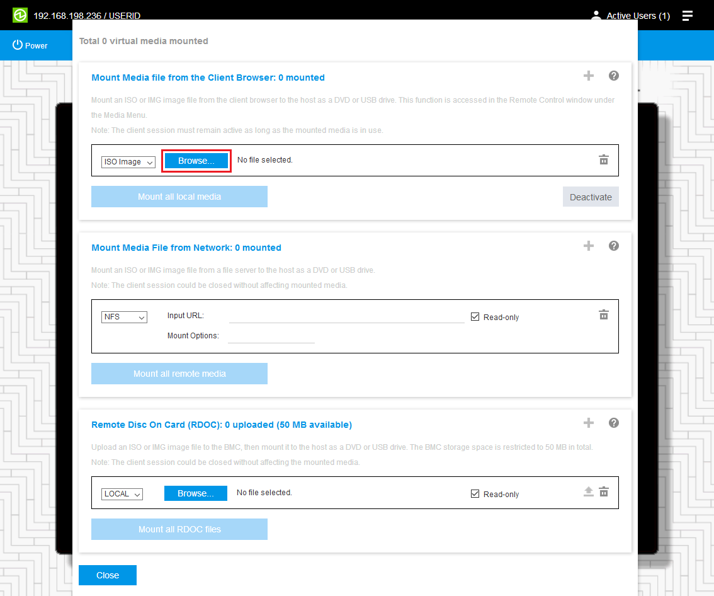The height and width of the screenshot is (596, 714).
Task: Open the top-right hamburger menu
Action: pos(687,16)
